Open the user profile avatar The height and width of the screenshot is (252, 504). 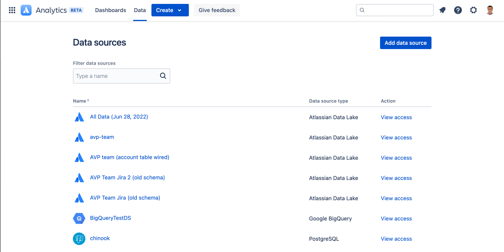[490, 10]
